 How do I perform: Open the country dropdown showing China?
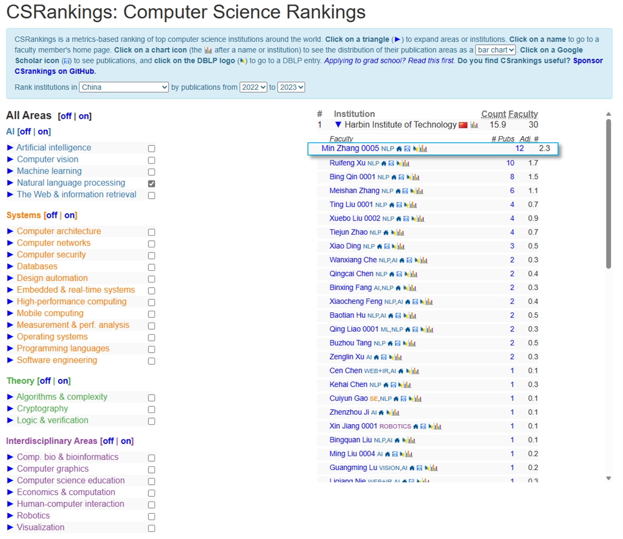click(x=124, y=87)
